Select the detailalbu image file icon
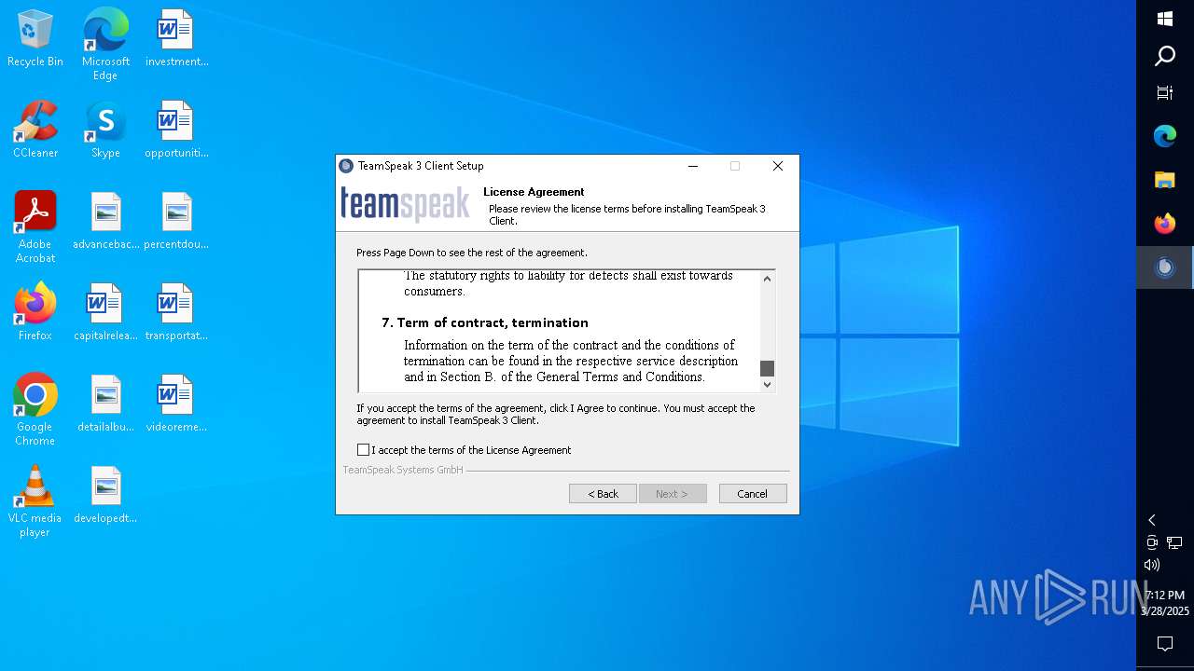 point(105,404)
